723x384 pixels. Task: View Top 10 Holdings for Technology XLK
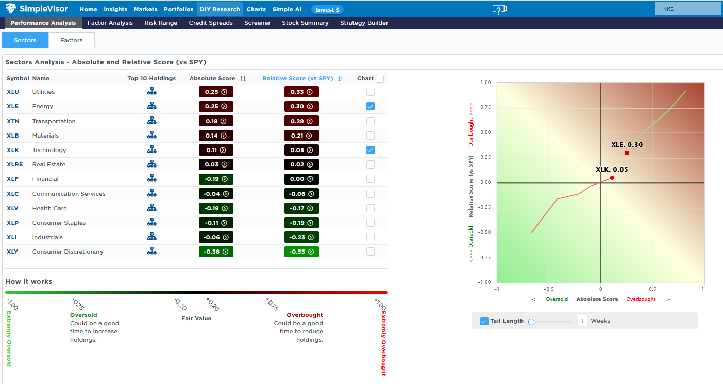(152, 150)
